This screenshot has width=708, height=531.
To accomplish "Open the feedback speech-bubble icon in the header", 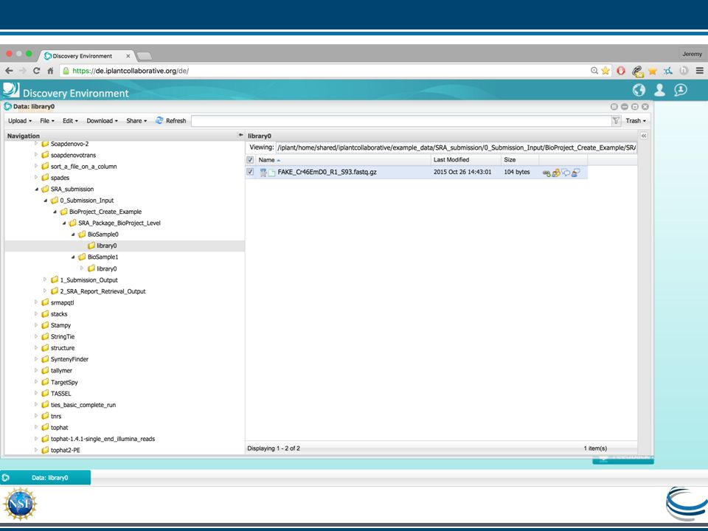I will coord(681,90).
